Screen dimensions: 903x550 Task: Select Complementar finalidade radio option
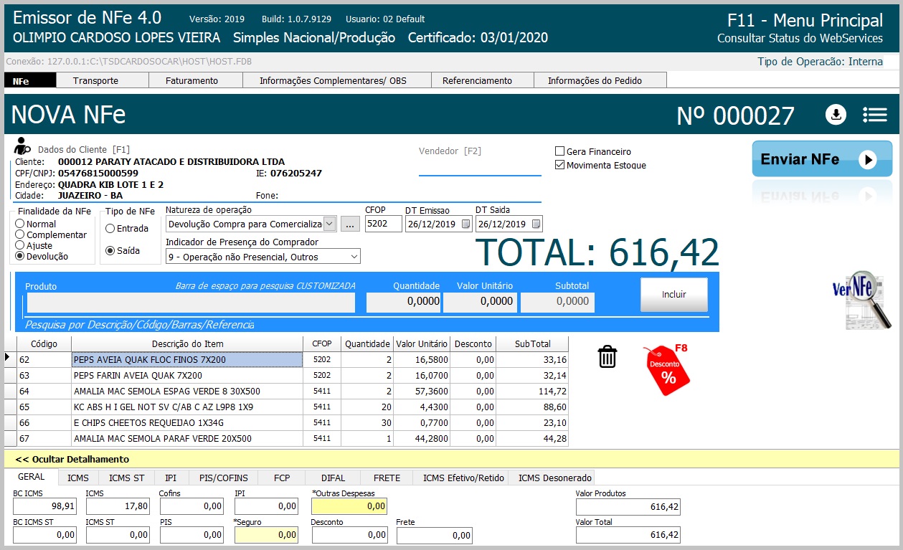coord(20,234)
